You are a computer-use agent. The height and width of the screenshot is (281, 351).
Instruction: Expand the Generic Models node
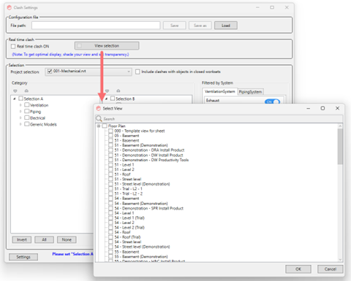(x=20, y=124)
